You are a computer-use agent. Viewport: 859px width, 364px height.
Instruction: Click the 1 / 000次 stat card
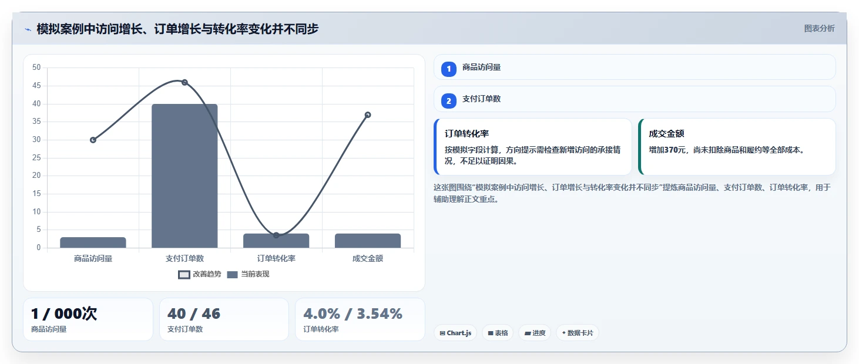pos(88,319)
